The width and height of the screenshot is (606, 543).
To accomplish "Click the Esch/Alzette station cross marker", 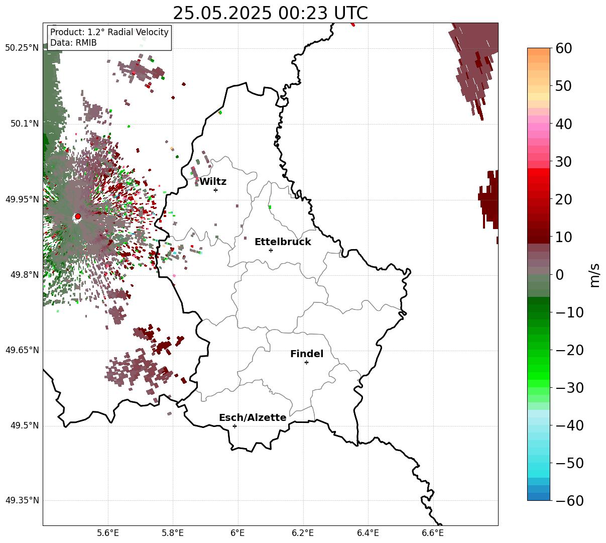I will click(x=234, y=426).
